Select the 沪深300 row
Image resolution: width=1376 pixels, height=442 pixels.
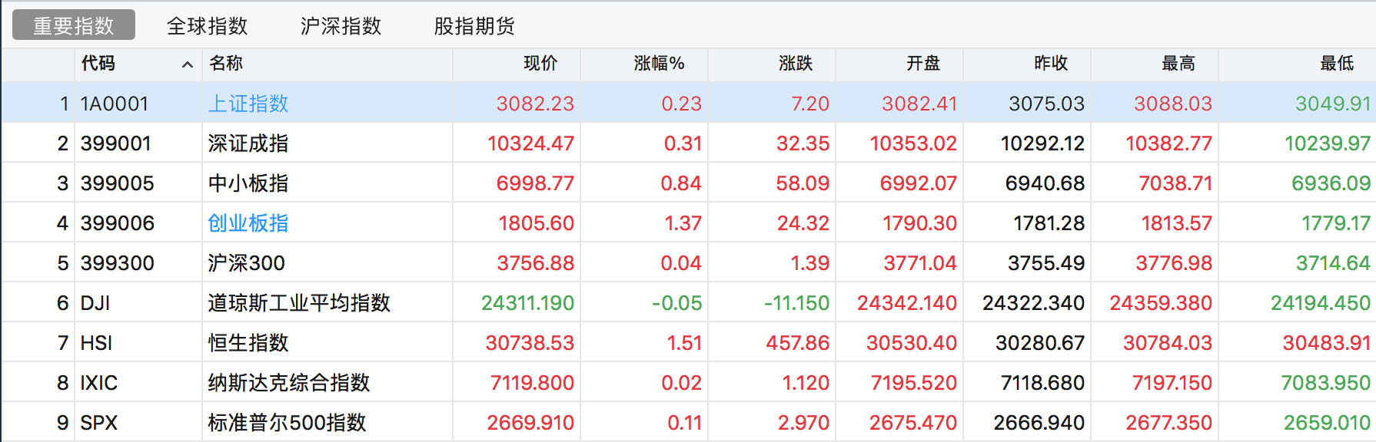(246, 263)
